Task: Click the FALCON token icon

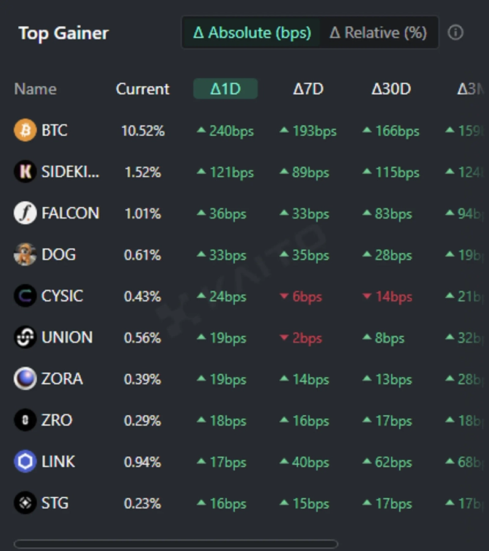Action: click(x=25, y=213)
